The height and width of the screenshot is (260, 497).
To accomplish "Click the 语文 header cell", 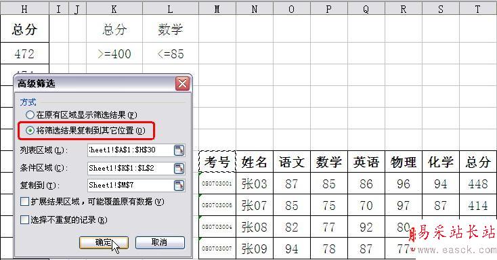I will point(292,162).
